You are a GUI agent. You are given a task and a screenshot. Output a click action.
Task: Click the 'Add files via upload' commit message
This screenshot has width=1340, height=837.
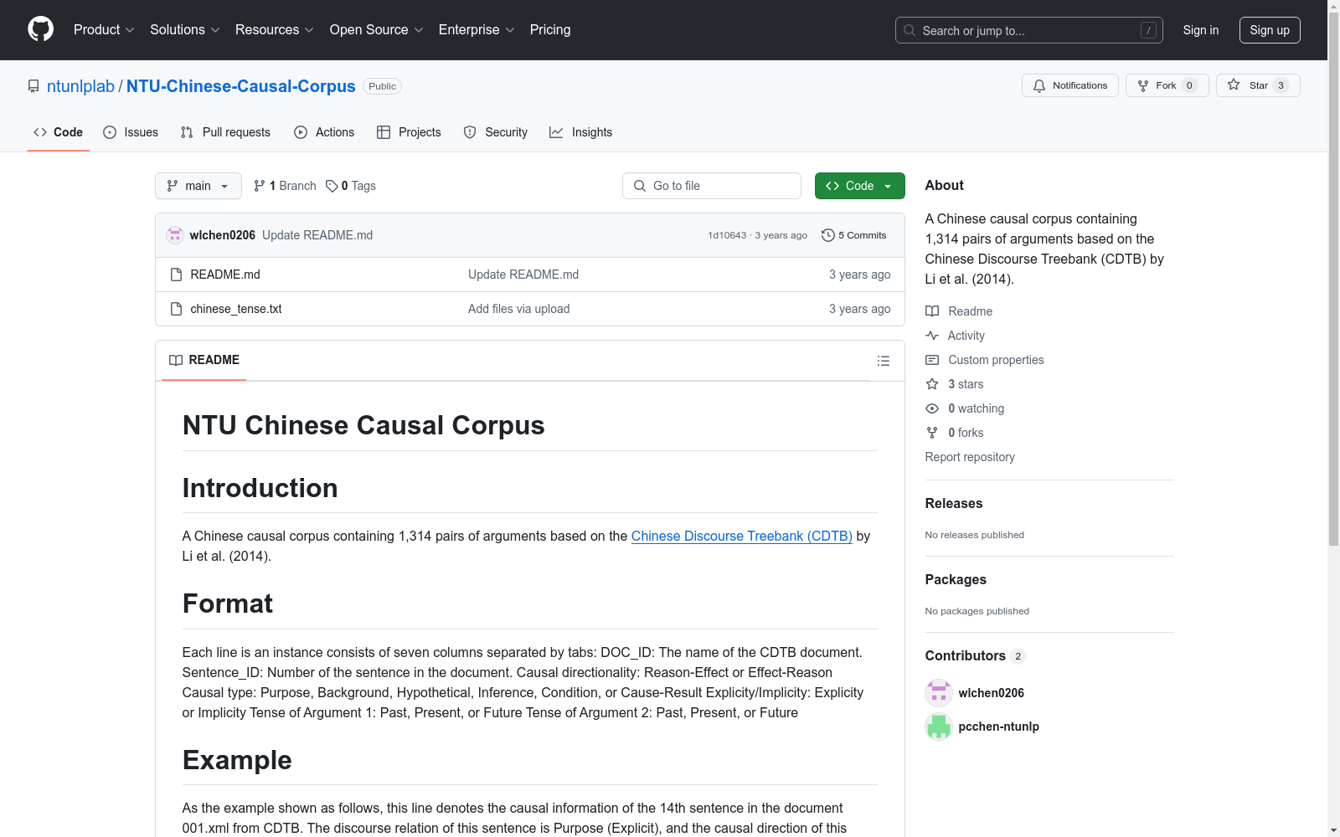point(519,309)
